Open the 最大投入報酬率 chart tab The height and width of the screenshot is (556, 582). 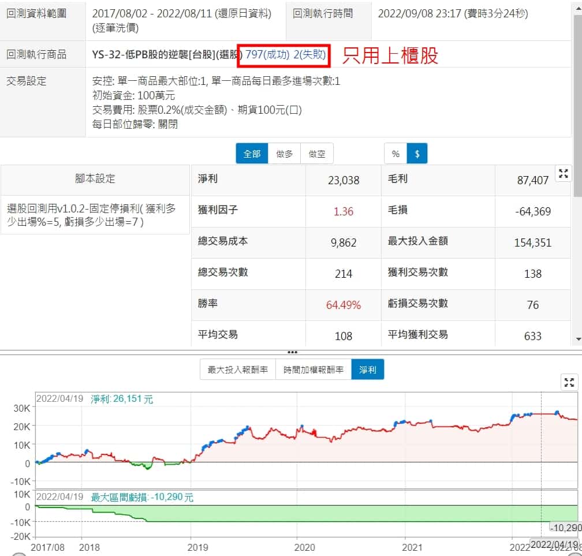(x=238, y=370)
